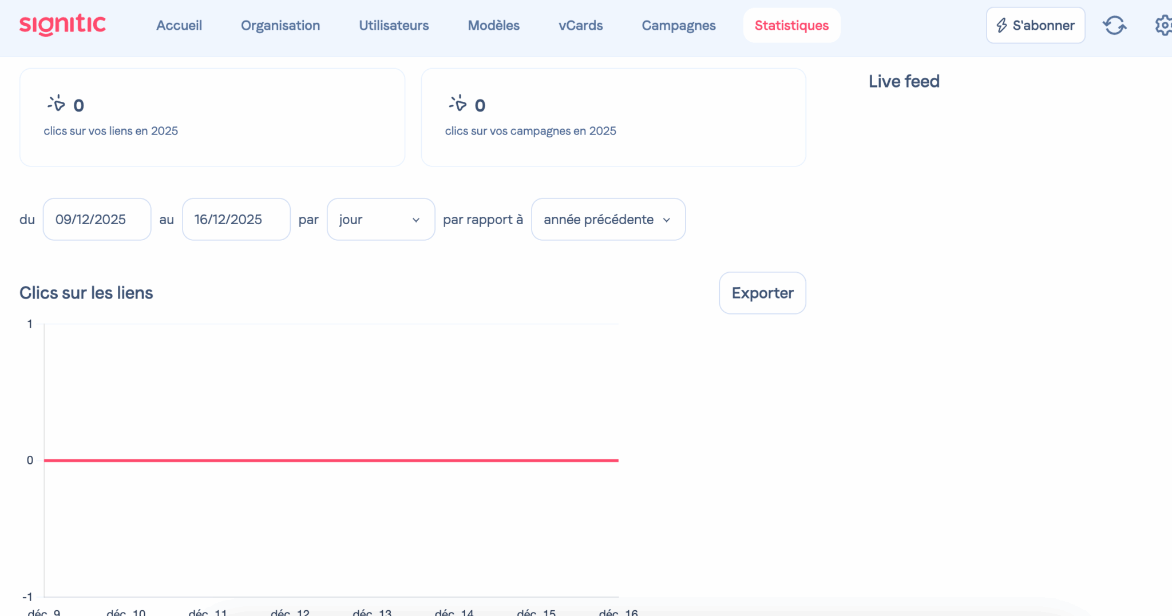Click the cursor icon on campaign clicks card

458,104
